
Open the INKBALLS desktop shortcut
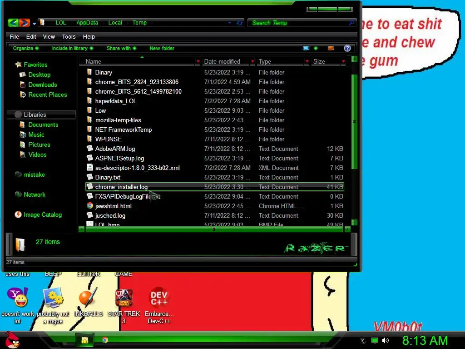click(89, 302)
